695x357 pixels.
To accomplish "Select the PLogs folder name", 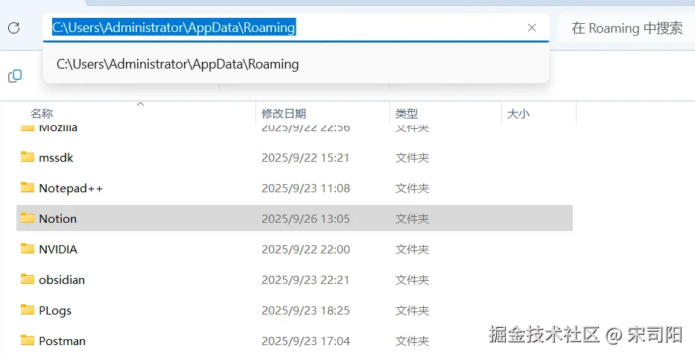I will (55, 311).
